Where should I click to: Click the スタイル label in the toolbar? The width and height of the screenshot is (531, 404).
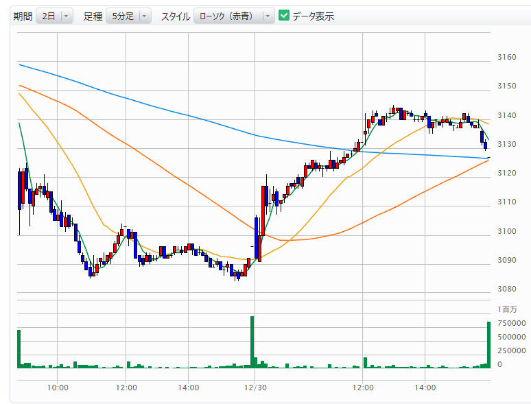click(176, 16)
